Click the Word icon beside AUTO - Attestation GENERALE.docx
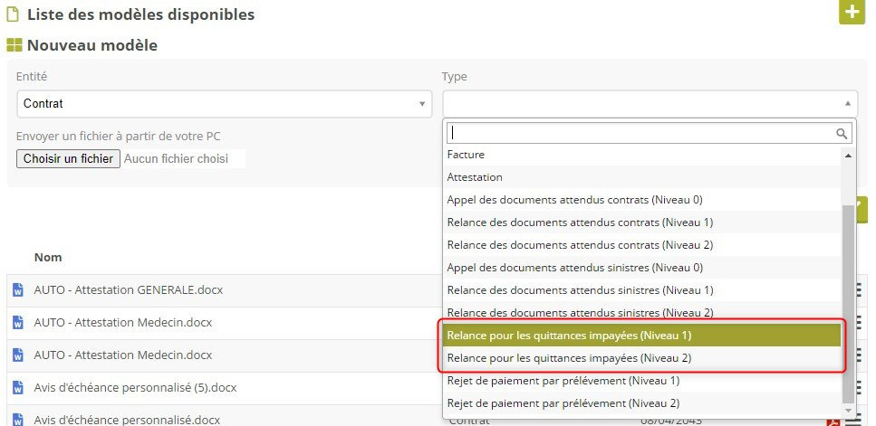This screenshot has width=876, height=426. pyautogui.click(x=17, y=290)
